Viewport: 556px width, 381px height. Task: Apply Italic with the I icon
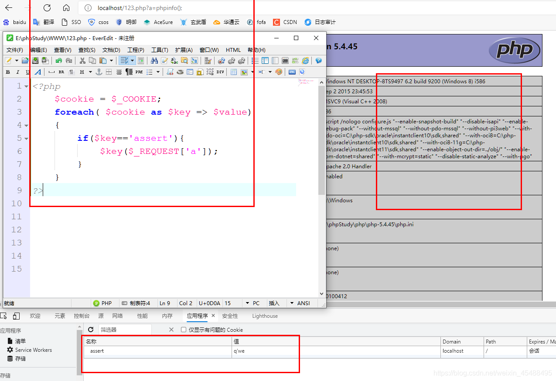[x=17, y=72]
